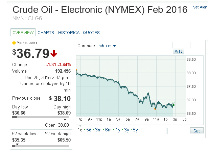Viewport: 208px width, 152px height.
Task: Select the 5d chart range
Action: [x=89, y=130]
